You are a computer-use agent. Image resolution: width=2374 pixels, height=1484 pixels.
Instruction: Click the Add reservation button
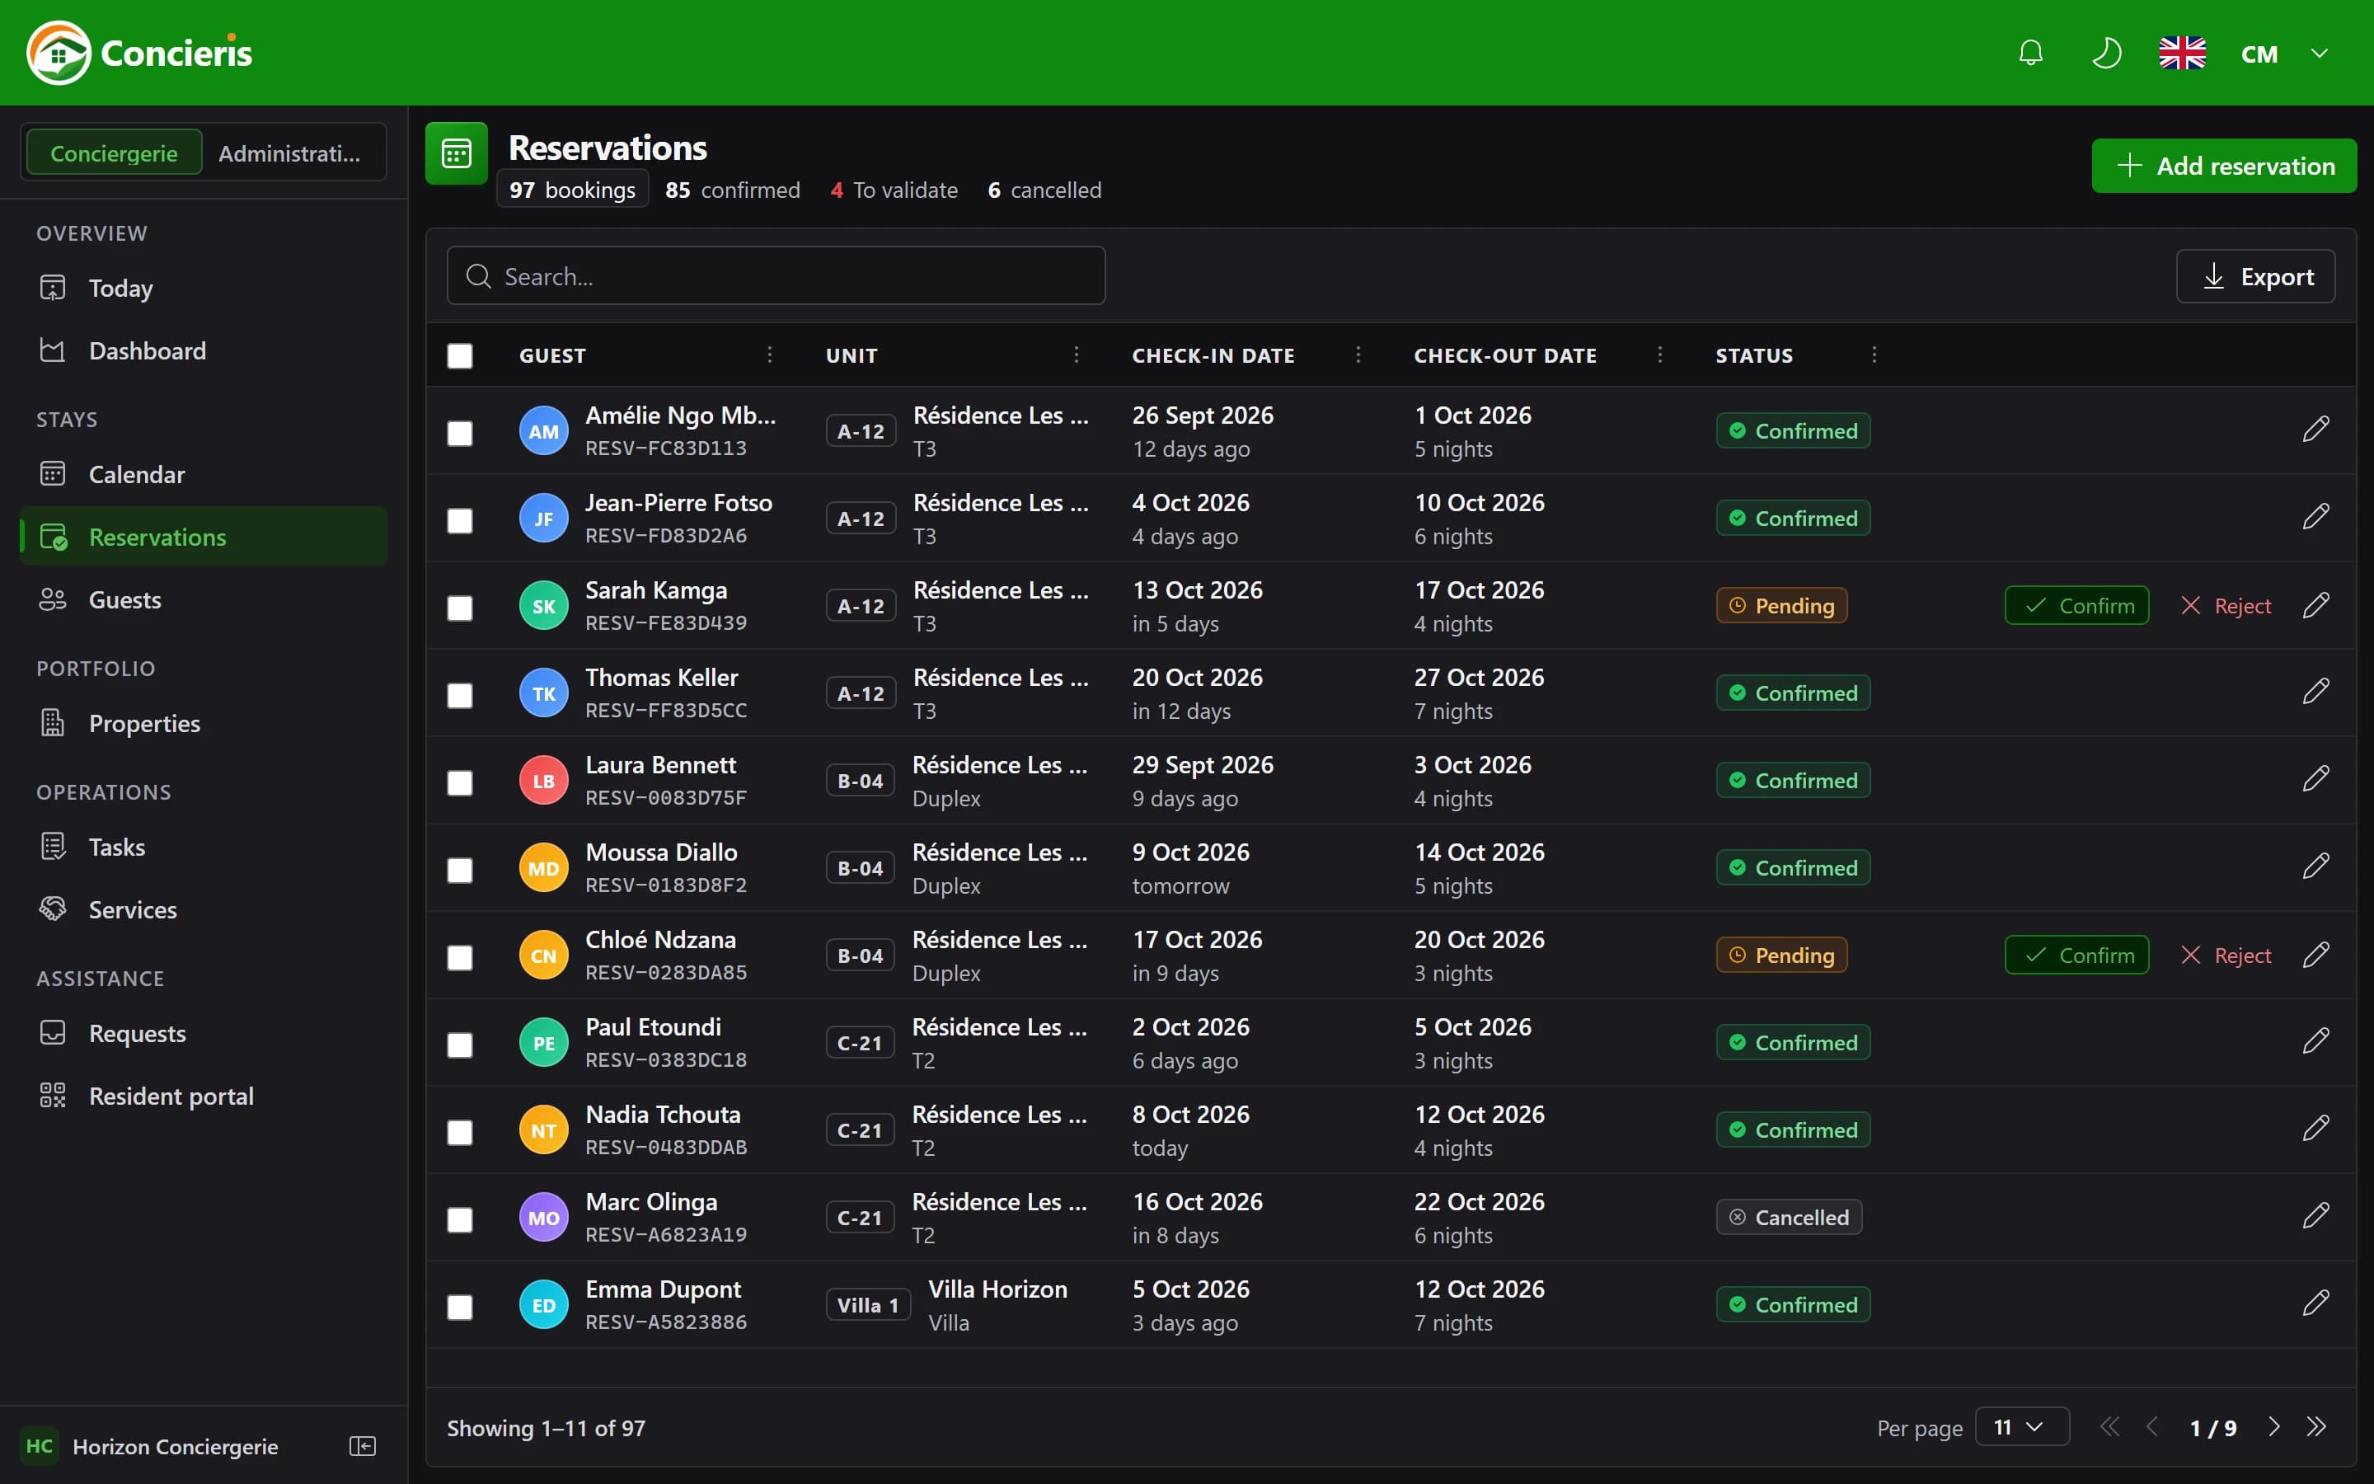click(2224, 166)
